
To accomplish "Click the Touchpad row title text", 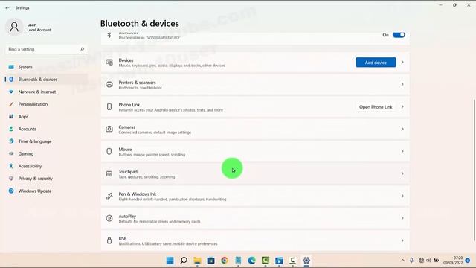I will point(128,172).
